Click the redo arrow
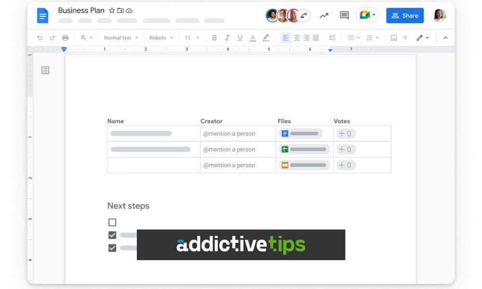The width and height of the screenshot is (482, 289). pyautogui.click(x=53, y=38)
